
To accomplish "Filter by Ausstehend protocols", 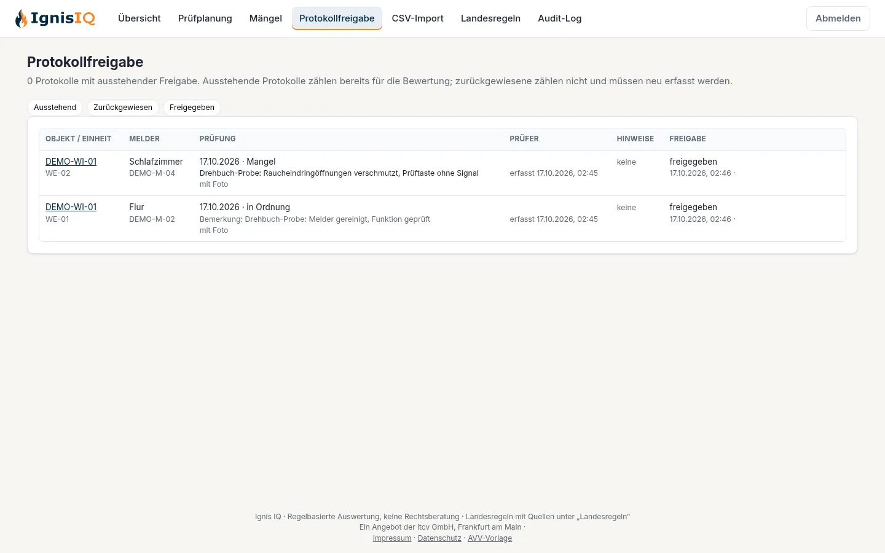I will (x=55, y=108).
